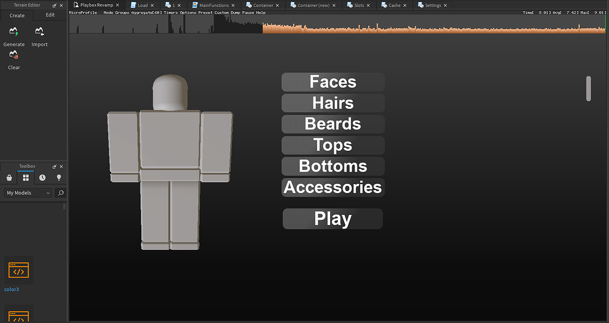This screenshot has width=609, height=323.
Task: Switch to the MainFunctions script tab
Action: pos(214,5)
